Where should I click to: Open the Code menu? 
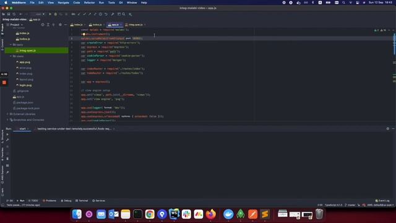point(76,2)
